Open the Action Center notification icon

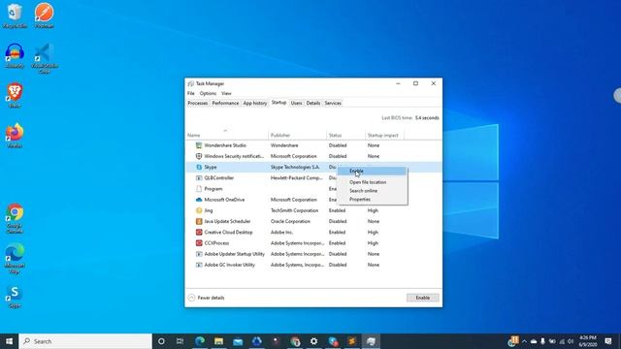click(x=608, y=341)
